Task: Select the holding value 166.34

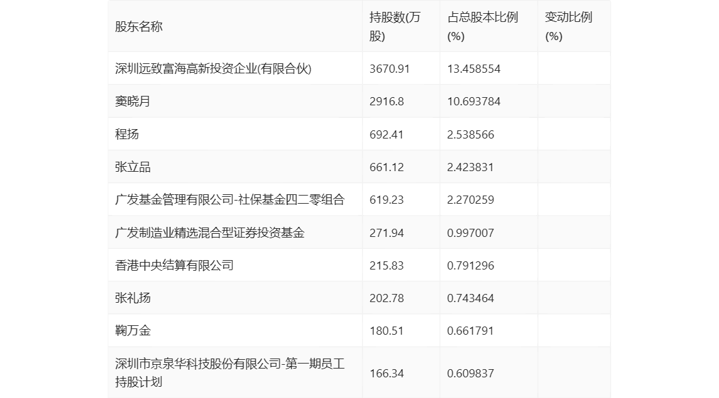Action: [386, 373]
